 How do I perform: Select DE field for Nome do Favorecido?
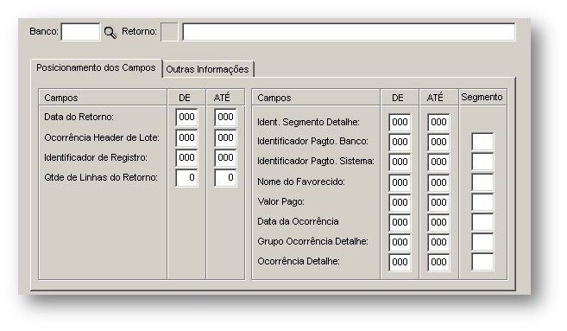coord(400,182)
